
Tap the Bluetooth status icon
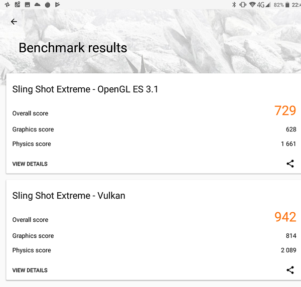click(x=234, y=5)
